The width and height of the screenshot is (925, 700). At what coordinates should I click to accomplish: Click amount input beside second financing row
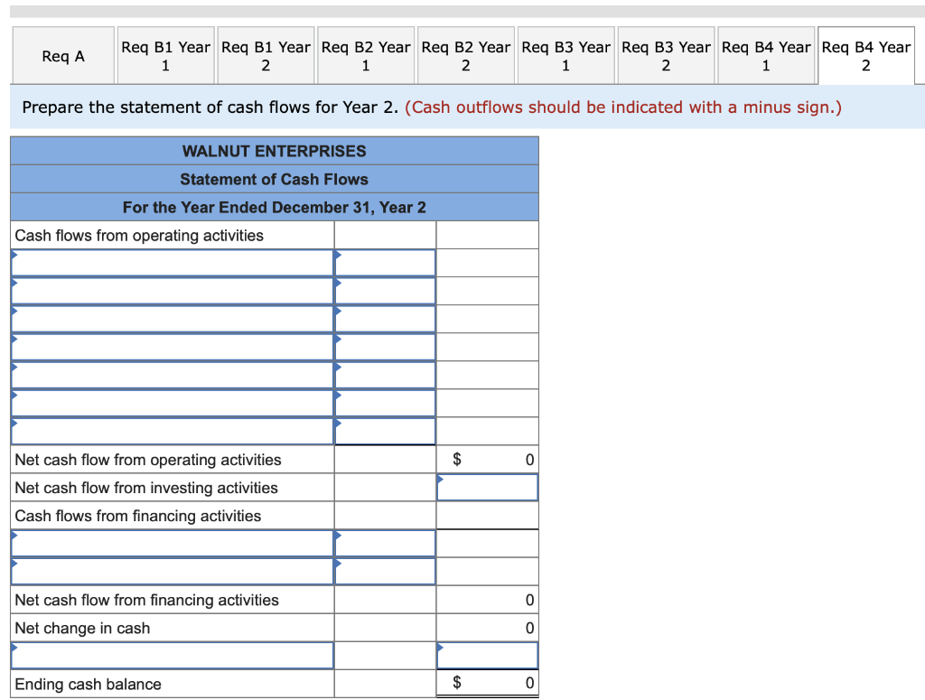pos(384,571)
